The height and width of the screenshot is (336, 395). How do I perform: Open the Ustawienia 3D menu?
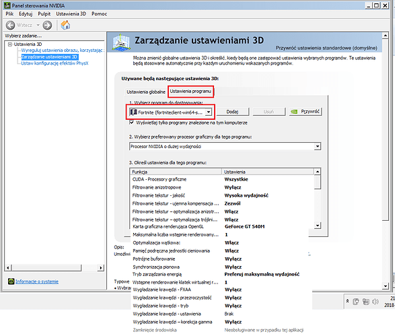[71, 14]
